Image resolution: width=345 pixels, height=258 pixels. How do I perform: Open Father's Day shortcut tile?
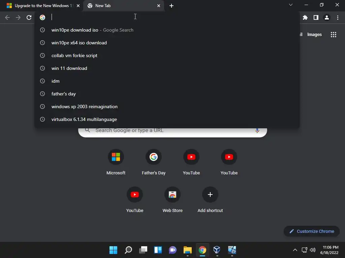coord(154,162)
